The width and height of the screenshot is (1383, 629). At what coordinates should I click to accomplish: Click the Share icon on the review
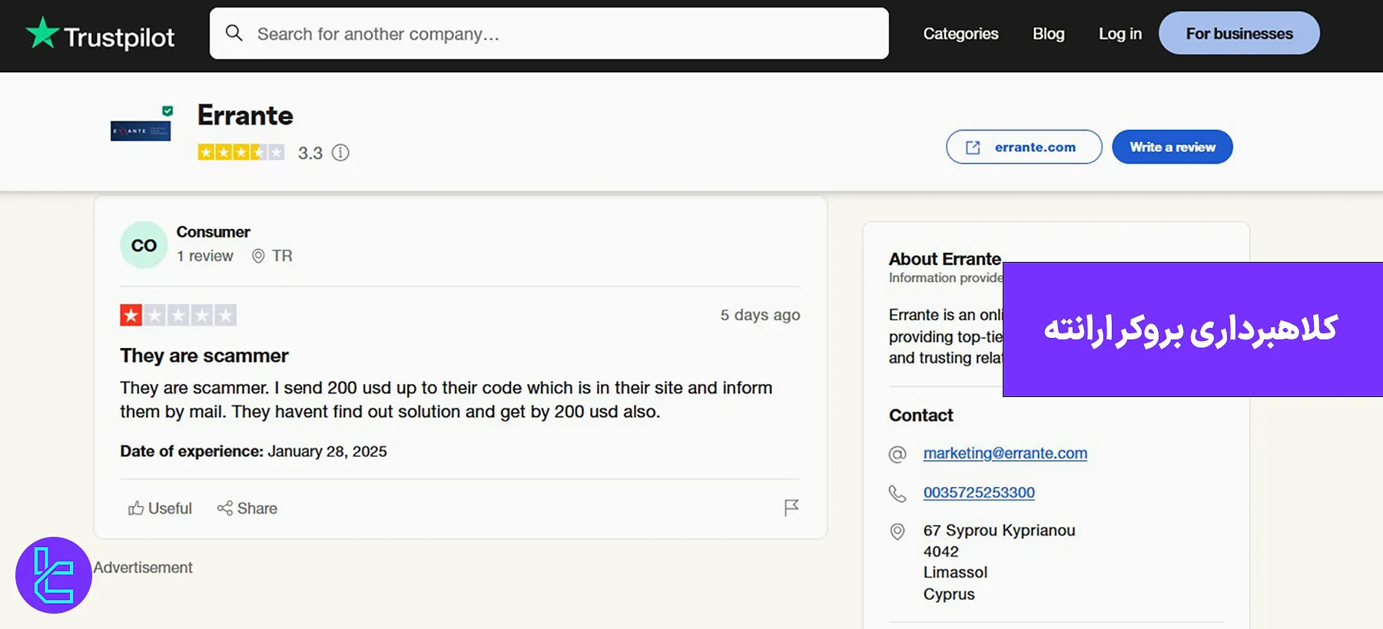(x=224, y=508)
